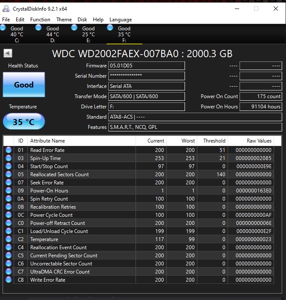Click status orb for Spin-Up Time
Image resolution: width=286 pixels, height=300 pixels.
click(x=9, y=158)
